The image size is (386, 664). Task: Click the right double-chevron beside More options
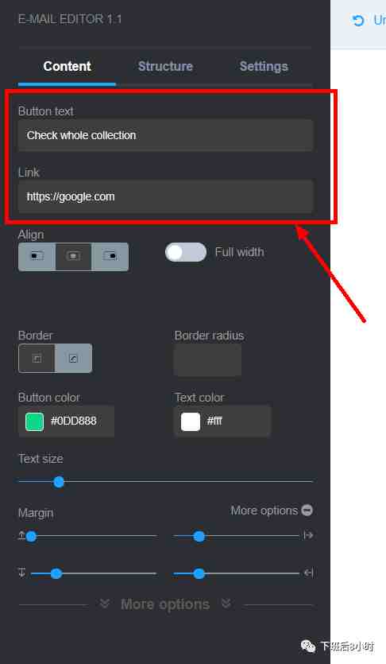coord(226,604)
